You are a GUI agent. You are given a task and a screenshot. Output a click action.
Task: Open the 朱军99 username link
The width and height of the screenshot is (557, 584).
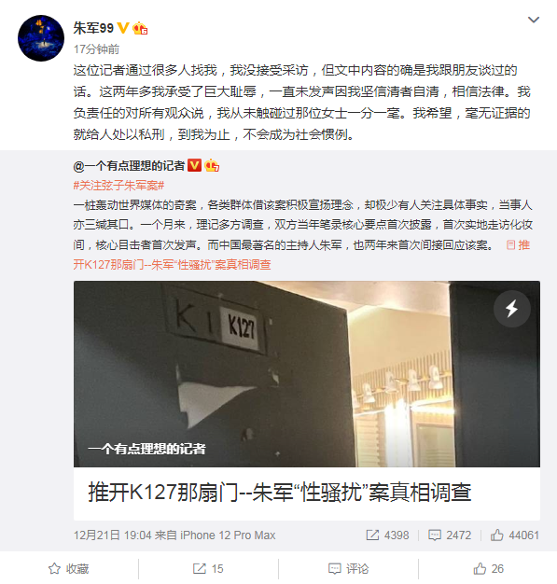tap(93, 28)
